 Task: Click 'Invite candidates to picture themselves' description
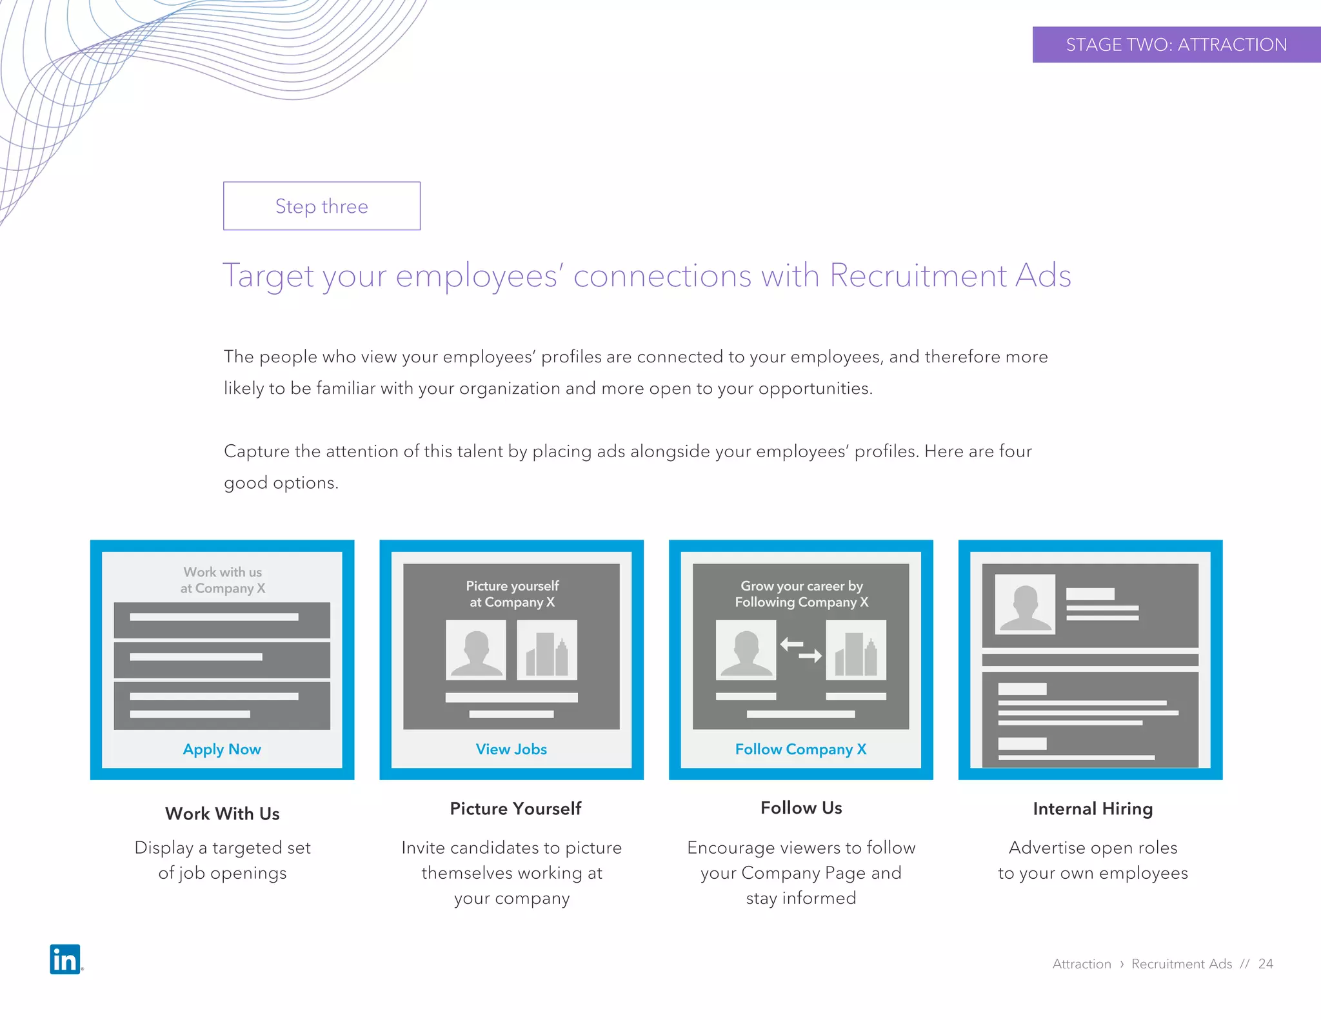point(512,872)
